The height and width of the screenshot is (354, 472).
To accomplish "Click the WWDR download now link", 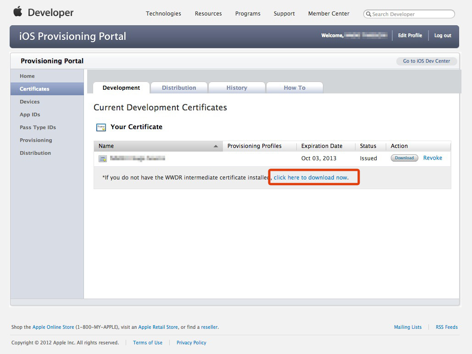I will point(311,178).
